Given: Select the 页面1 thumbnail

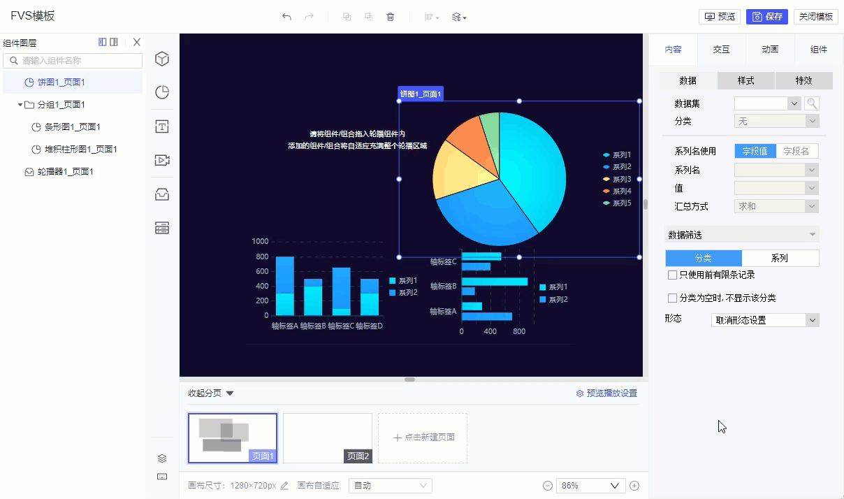Looking at the screenshot, I should 233,438.
